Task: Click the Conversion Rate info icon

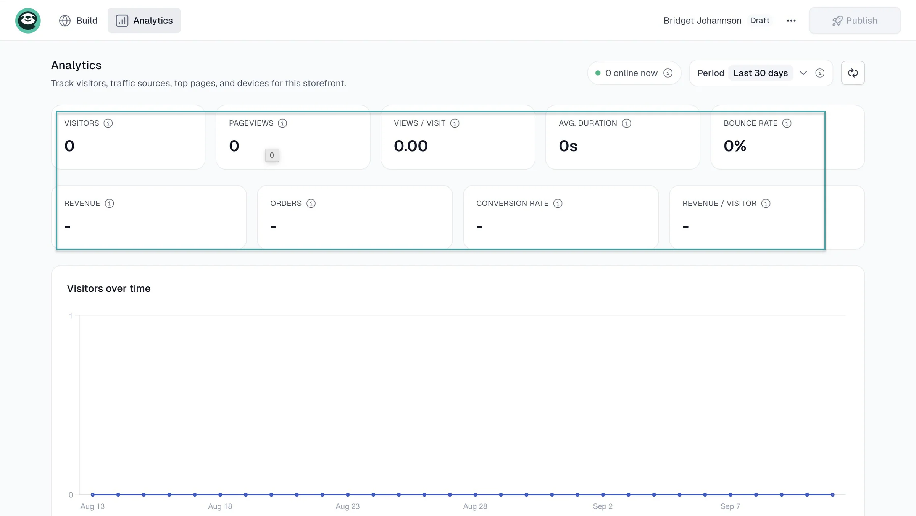Action: (x=558, y=203)
